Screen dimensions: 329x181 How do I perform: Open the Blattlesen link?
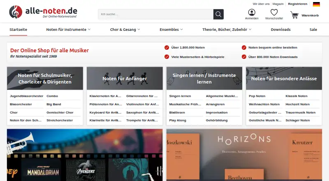177,112
